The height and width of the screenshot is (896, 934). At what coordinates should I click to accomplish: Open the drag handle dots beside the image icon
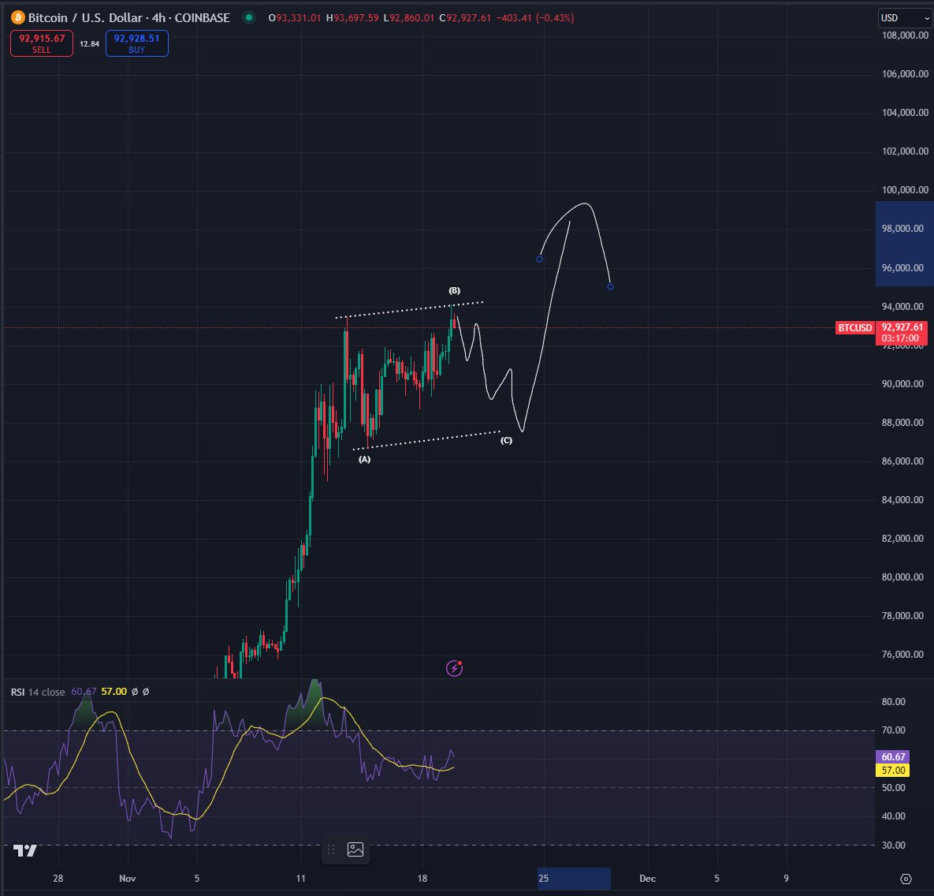coord(330,851)
